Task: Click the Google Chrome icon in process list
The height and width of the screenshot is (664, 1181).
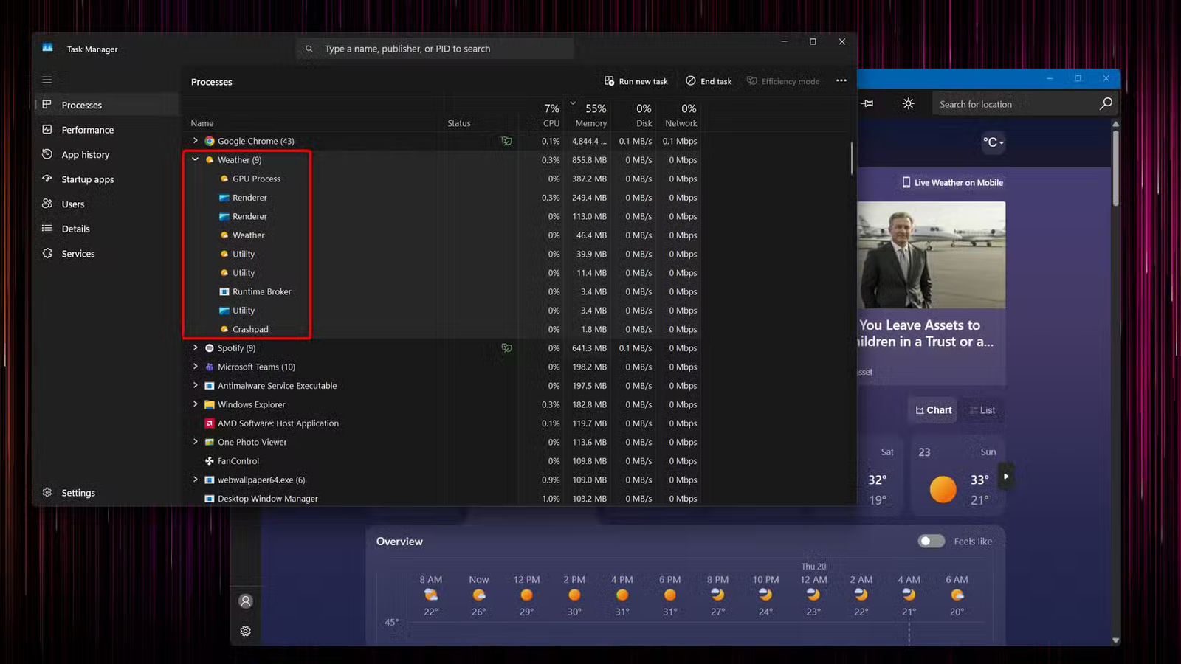Action: 210,141
